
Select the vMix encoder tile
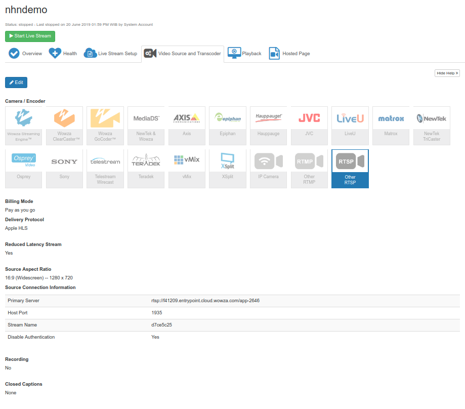[x=187, y=169]
